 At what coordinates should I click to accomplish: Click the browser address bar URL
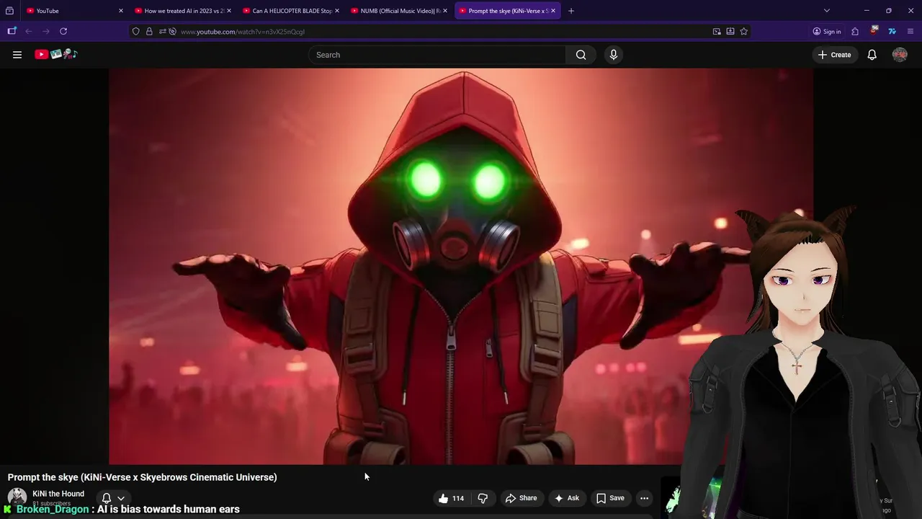[243, 32]
